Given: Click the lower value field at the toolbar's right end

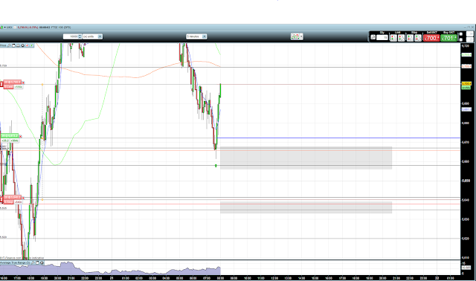Looking at the screenshot, I should tap(470, 39).
